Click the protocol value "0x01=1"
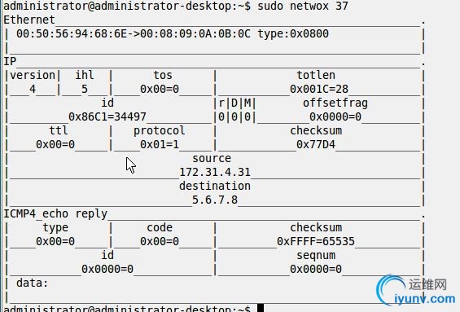The width and height of the screenshot is (460, 312). pos(160,144)
